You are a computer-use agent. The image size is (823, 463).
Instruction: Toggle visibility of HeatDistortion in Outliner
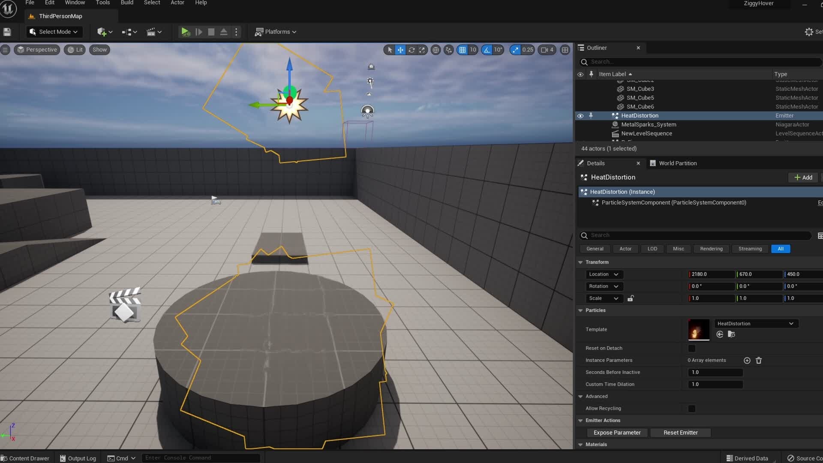580,116
